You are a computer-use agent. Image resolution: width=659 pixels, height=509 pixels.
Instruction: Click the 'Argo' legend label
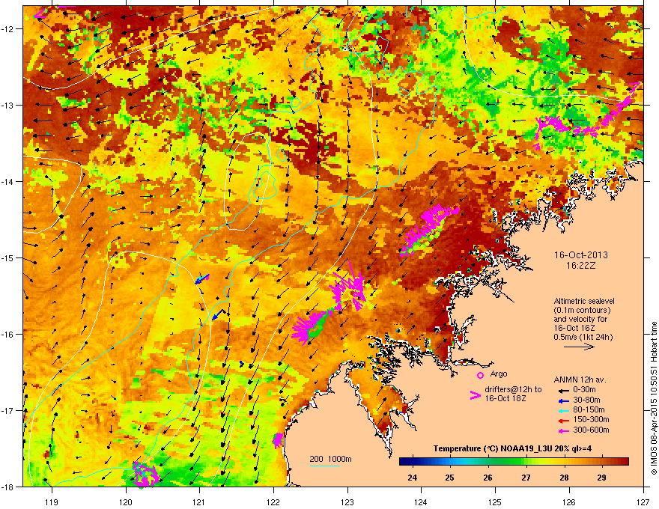coord(499,374)
